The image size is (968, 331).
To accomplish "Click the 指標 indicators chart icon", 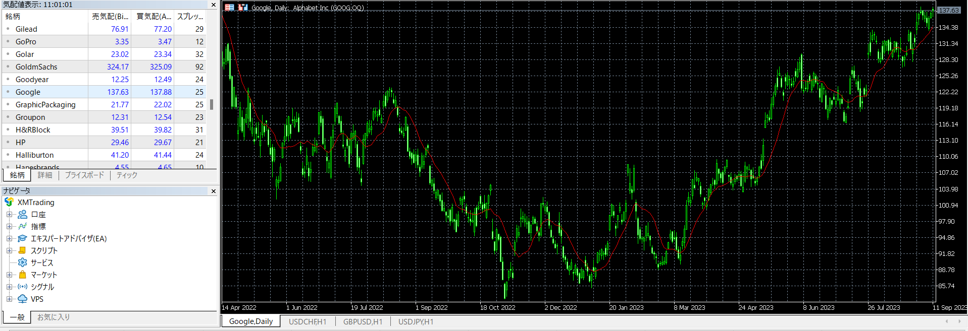I will tap(23, 226).
